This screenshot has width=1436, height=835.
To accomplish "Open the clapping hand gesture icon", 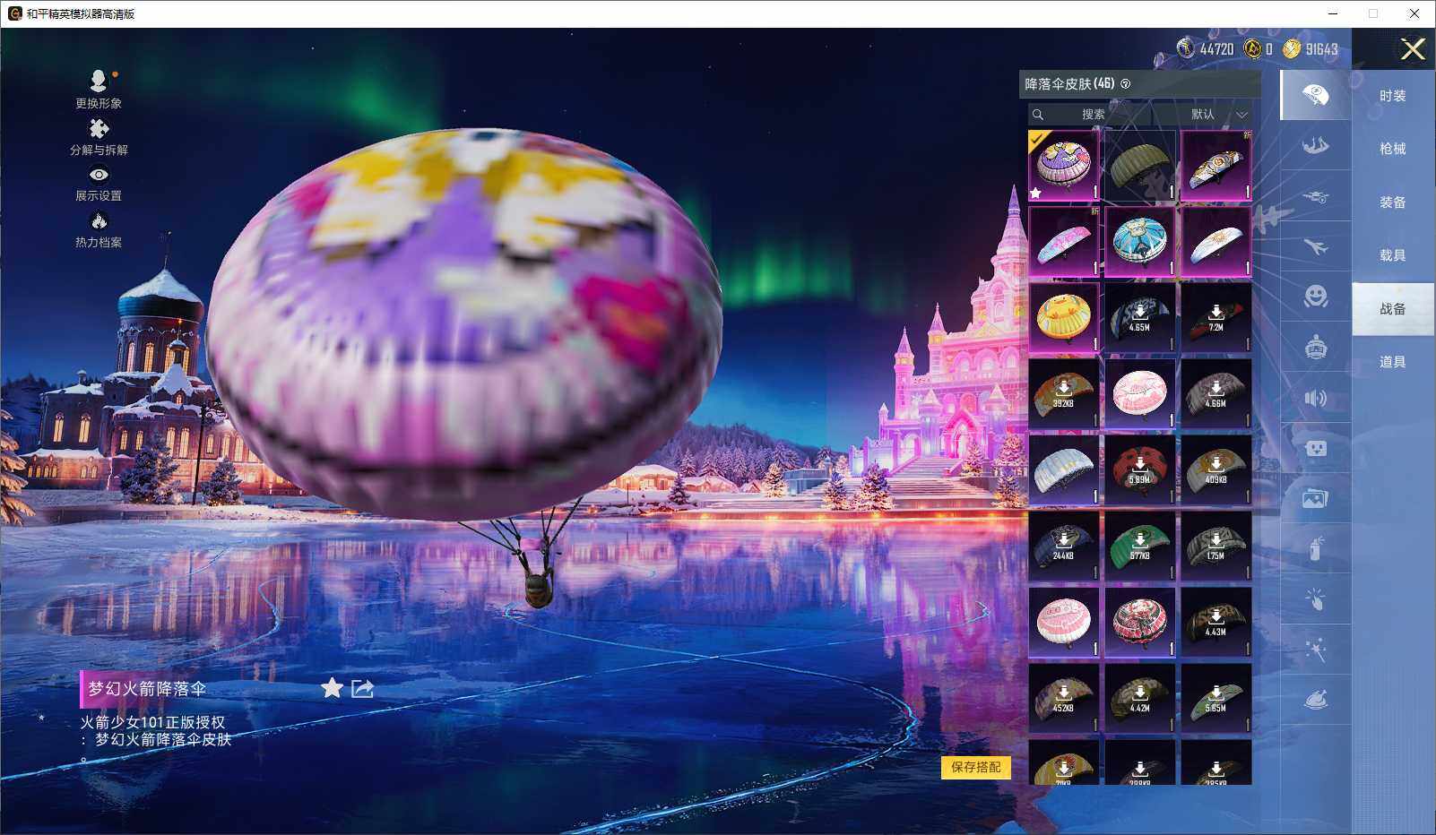I will pos(1315,599).
